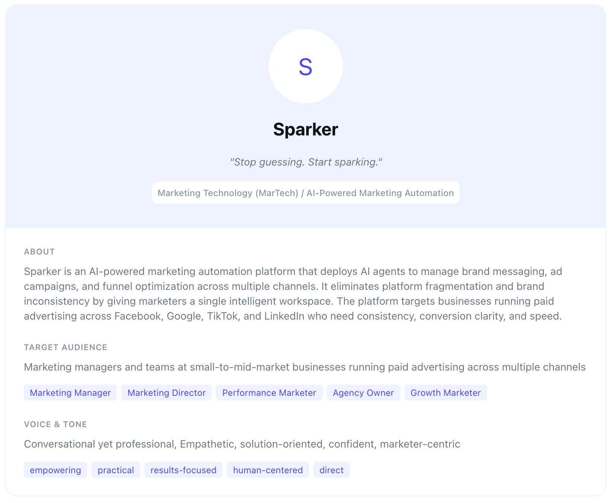Click the VOICE & TONE section heading
Image resolution: width=613 pixels, height=503 pixels.
coord(55,424)
